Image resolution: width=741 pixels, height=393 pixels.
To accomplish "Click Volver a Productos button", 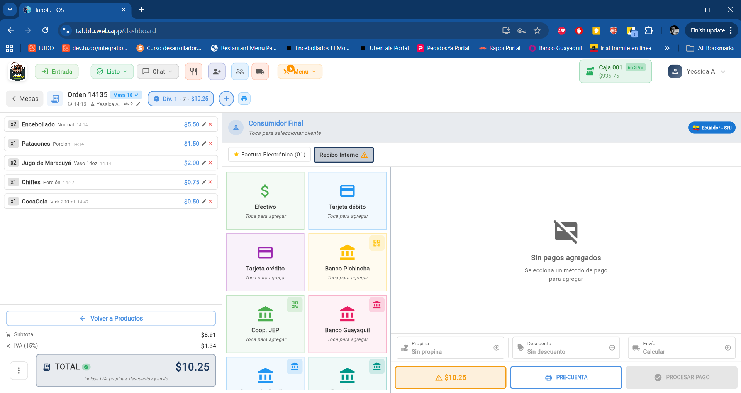I will (111, 318).
